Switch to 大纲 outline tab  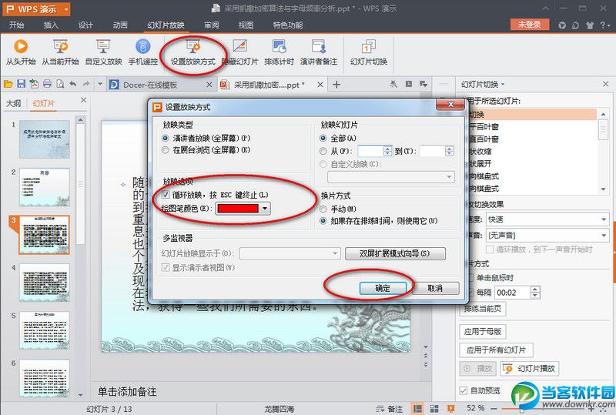point(14,103)
